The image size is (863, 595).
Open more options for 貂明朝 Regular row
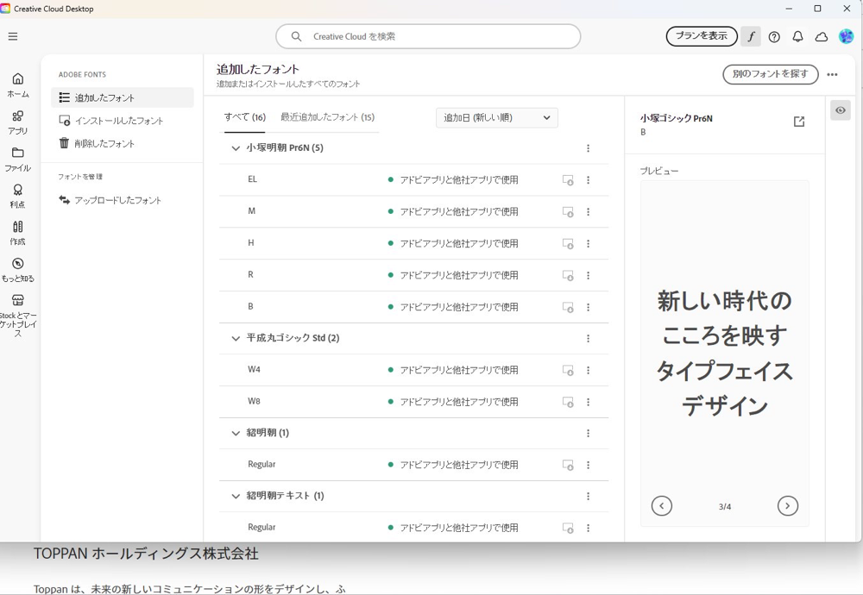click(589, 466)
